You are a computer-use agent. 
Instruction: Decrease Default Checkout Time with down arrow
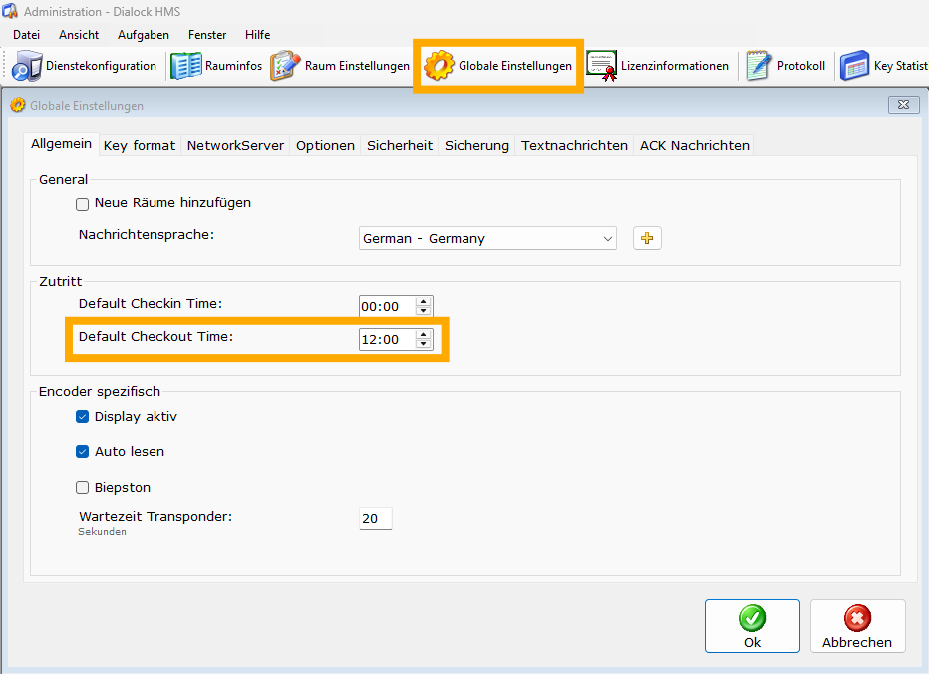point(424,344)
